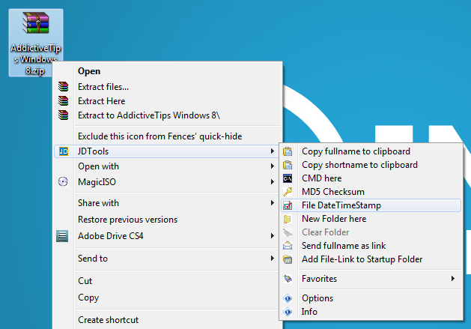Expand the Share with submenu arrow
This screenshot has height=329, width=471.
tap(272, 202)
